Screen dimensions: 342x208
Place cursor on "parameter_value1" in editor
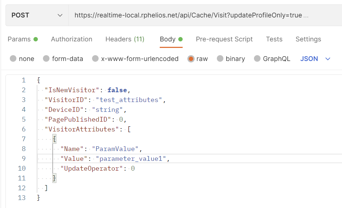pyautogui.click(x=132, y=159)
